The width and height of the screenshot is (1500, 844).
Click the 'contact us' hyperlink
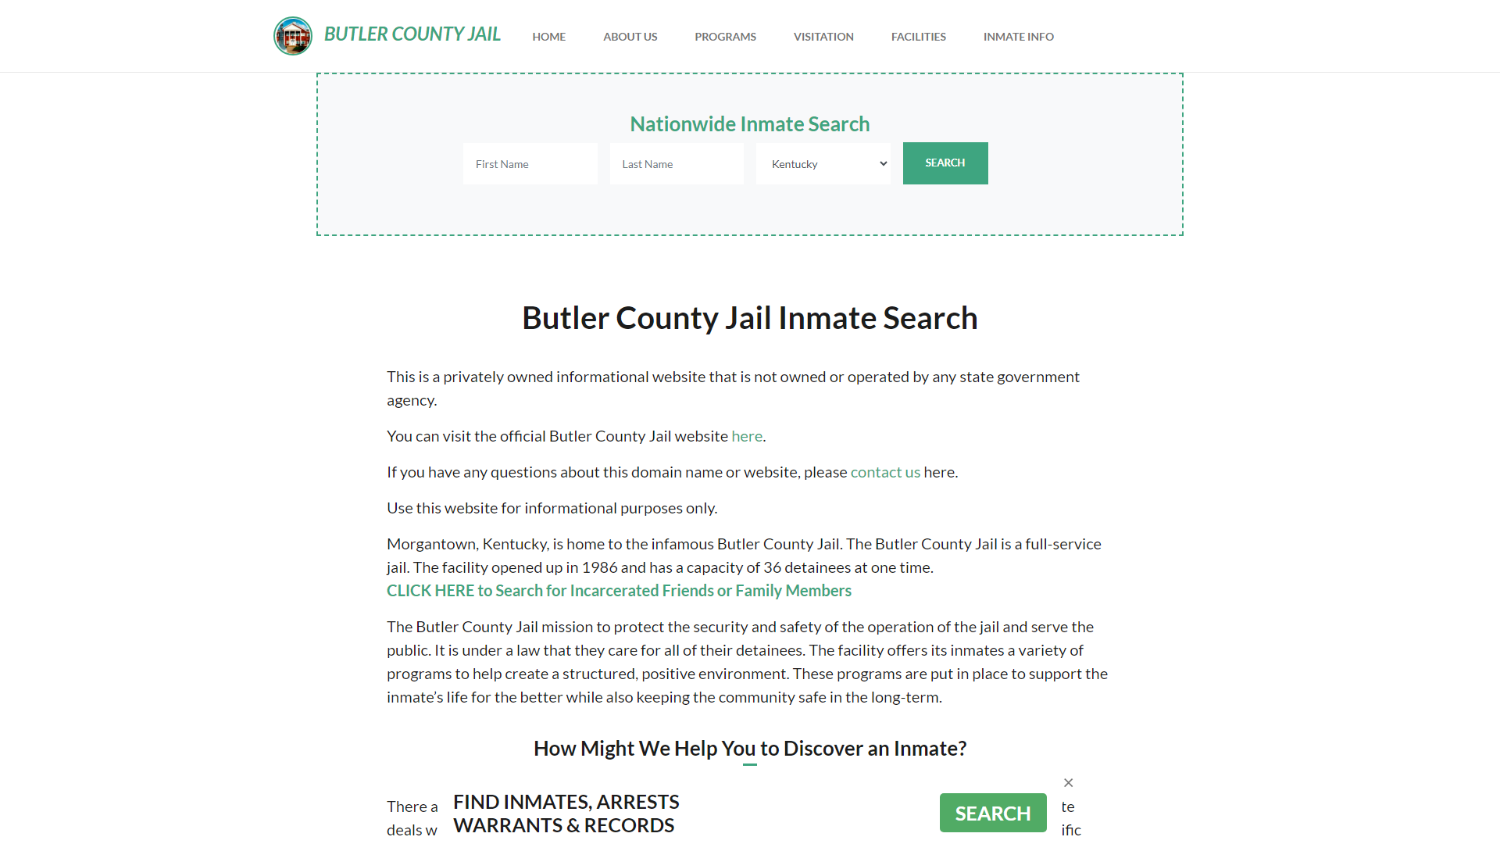click(x=885, y=472)
